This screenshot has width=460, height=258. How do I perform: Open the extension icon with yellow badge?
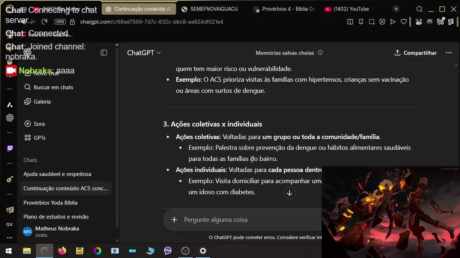coord(441,22)
